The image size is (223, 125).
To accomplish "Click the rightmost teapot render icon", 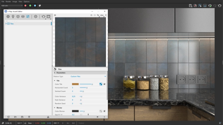I will click(220, 6).
